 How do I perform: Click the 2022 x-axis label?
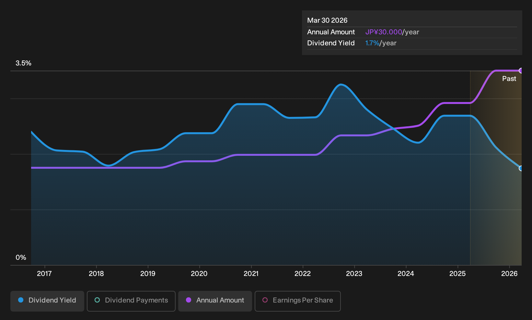click(x=303, y=274)
